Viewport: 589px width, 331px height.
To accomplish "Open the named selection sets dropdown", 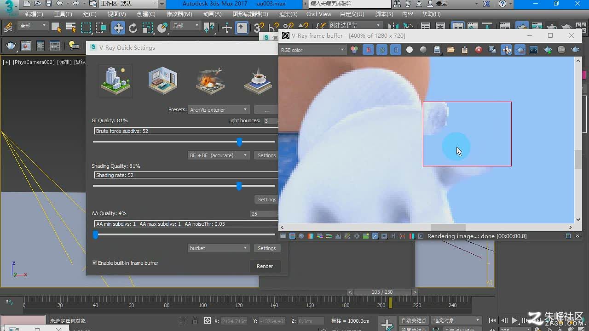I will point(355,26).
